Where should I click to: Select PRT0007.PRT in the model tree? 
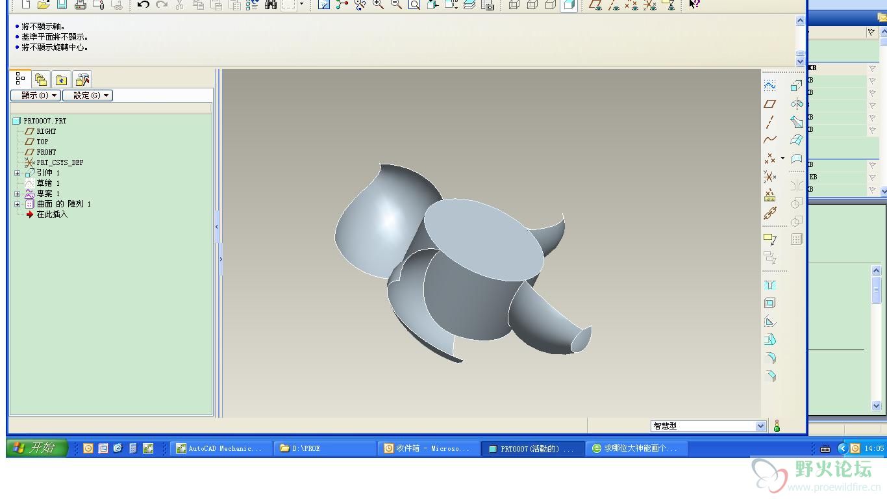click(x=45, y=121)
